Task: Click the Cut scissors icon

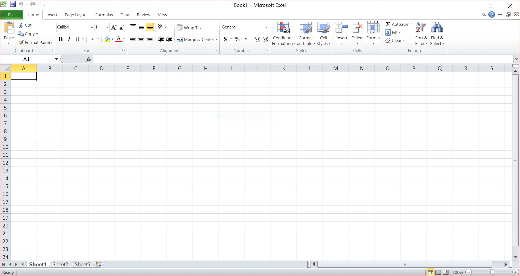Action: tap(21, 25)
